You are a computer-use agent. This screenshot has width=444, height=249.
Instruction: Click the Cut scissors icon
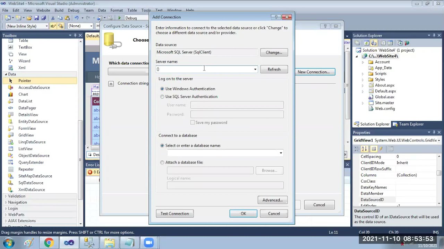(53, 18)
